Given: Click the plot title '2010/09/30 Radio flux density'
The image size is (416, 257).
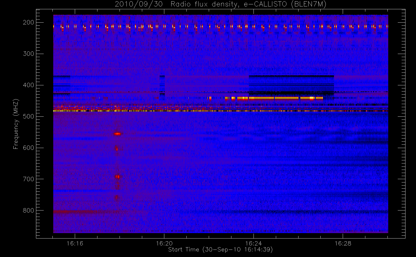Looking at the screenshot, I should click(x=176, y=4).
